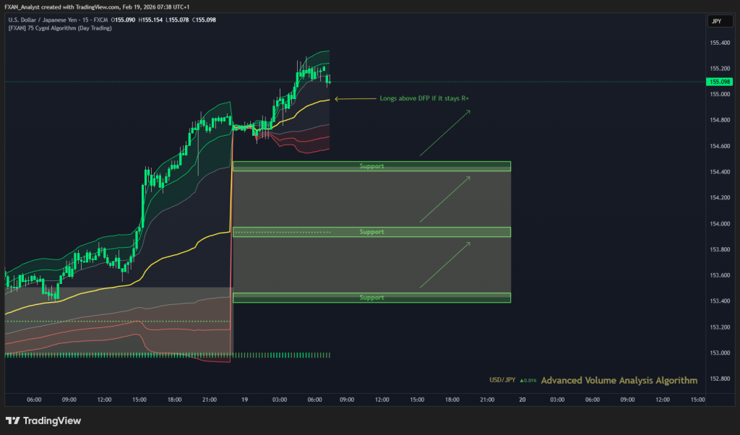Click the day 20 marker on the time axis
Viewport: 740px width, 435px height.
coord(521,399)
